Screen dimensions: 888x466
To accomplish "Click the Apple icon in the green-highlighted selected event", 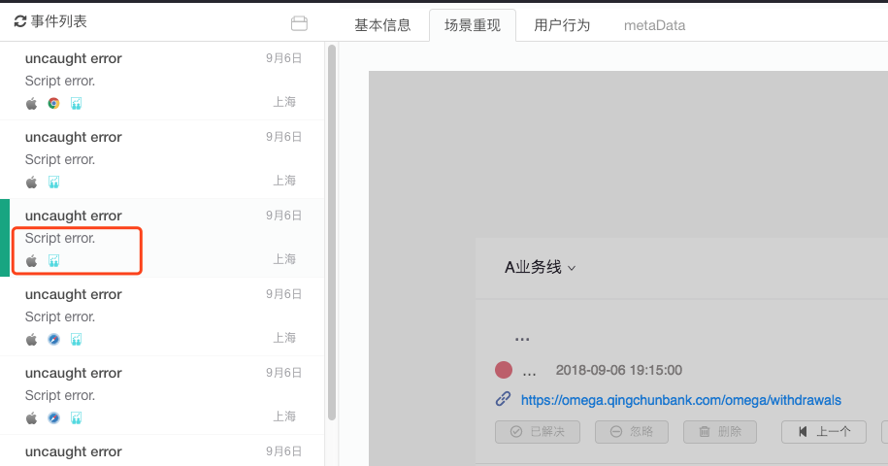I will (x=32, y=260).
